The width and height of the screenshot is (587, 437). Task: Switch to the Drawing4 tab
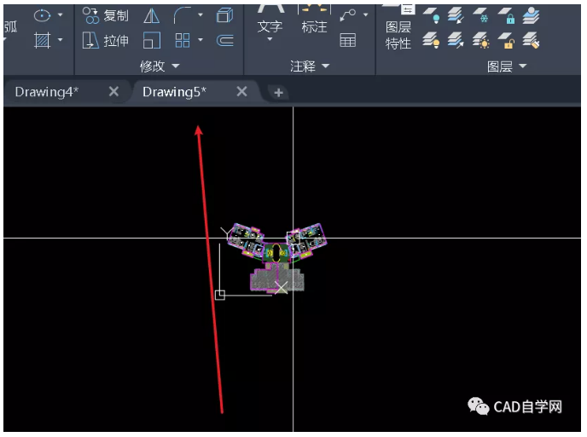[47, 92]
